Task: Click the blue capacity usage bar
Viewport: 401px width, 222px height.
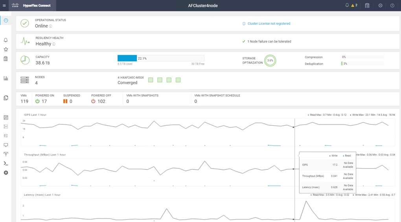Action: pos(127,58)
